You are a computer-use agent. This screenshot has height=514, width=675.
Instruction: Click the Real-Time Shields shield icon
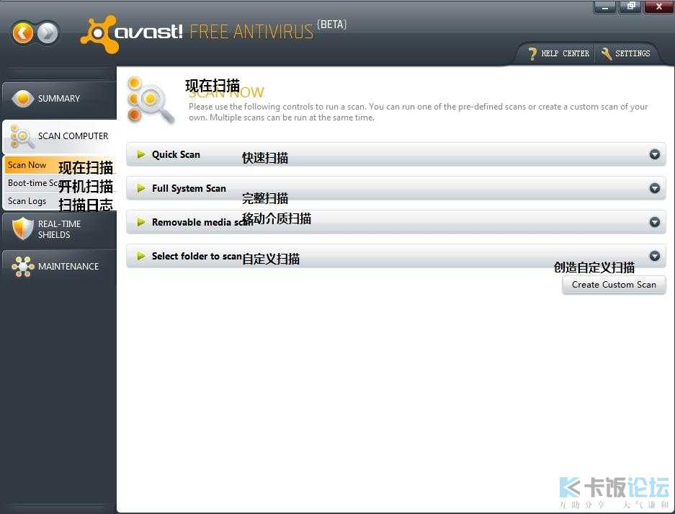coord(22,229)
